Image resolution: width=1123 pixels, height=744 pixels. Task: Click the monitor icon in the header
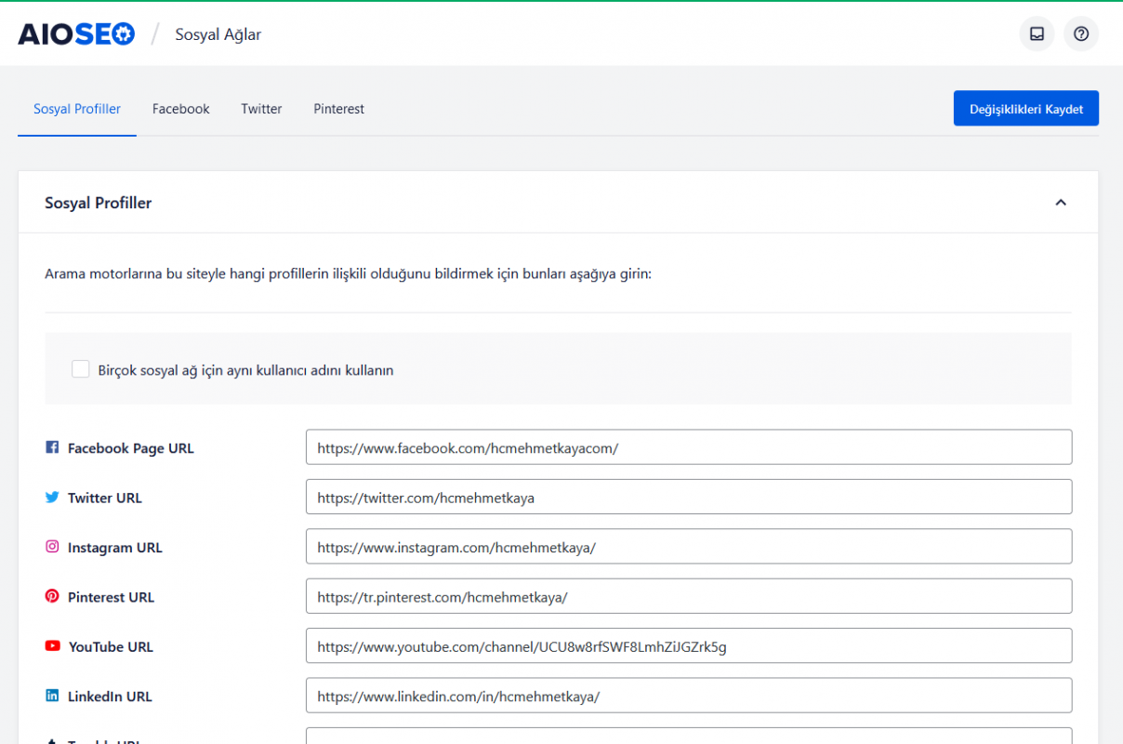(x=1037, y=33)
